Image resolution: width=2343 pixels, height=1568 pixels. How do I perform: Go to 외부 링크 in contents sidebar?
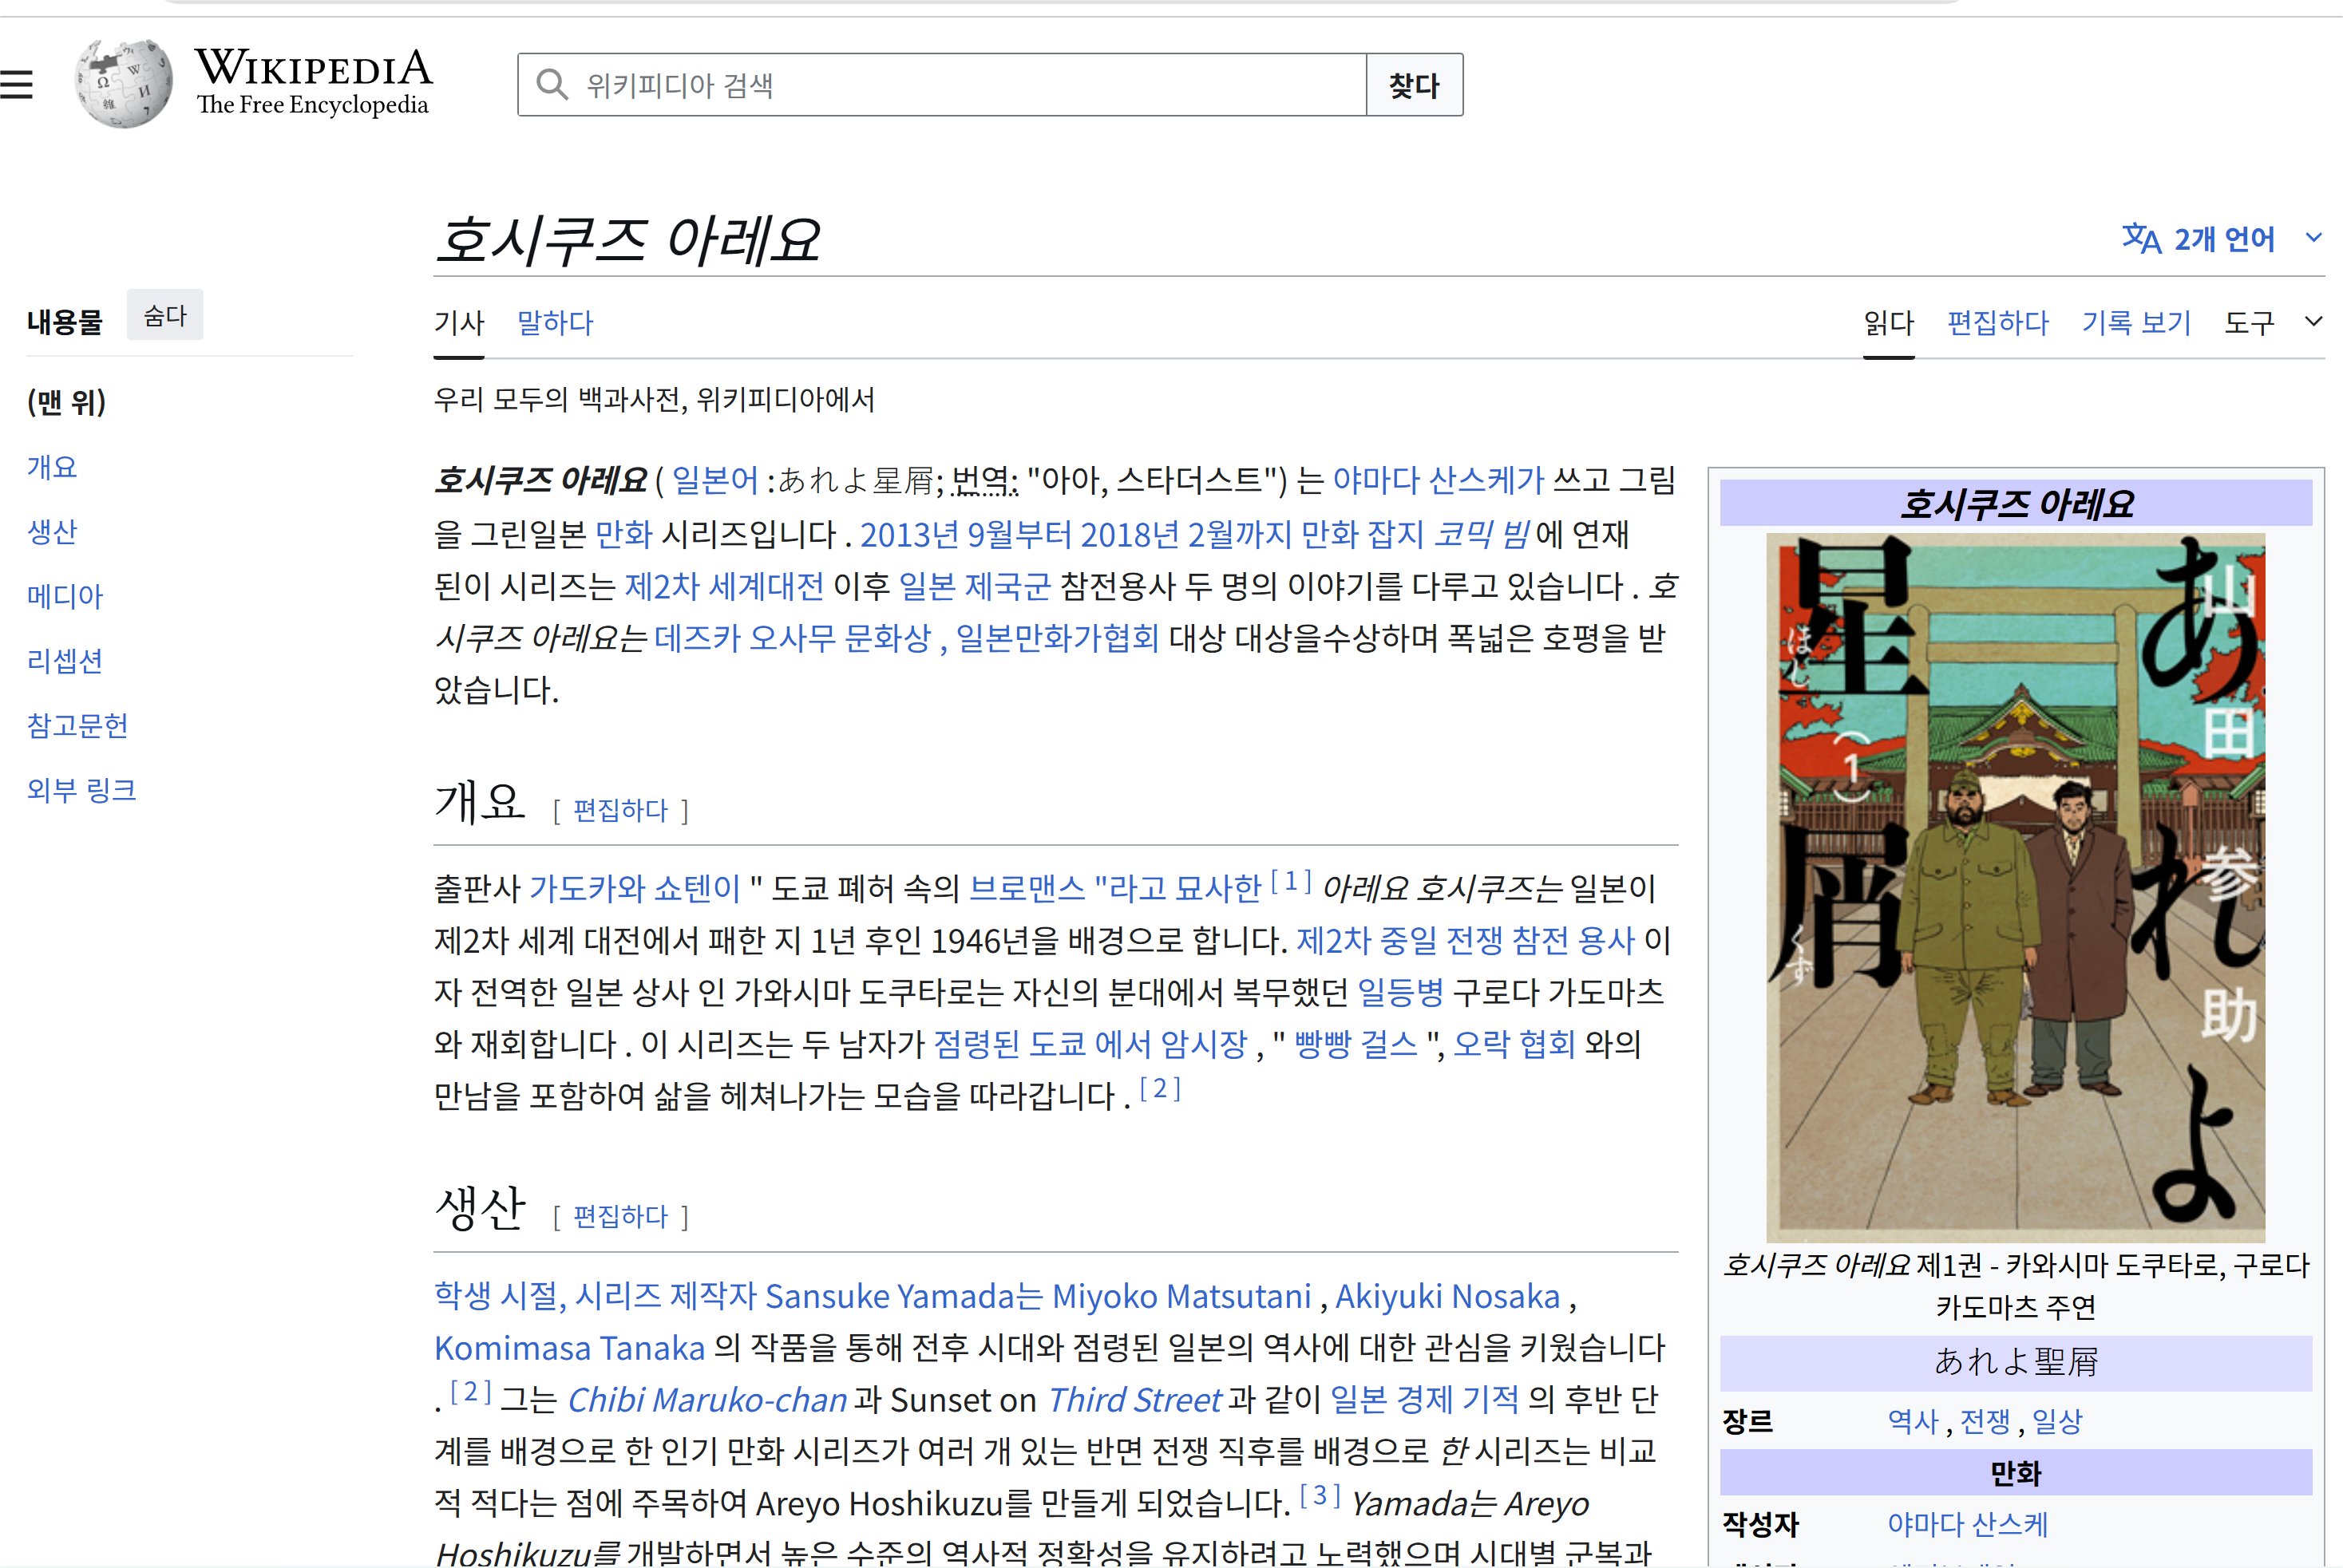click(x=82, y=790)
